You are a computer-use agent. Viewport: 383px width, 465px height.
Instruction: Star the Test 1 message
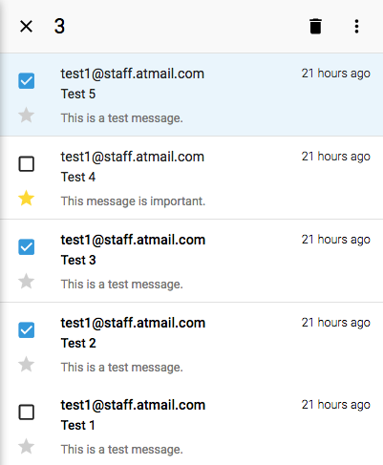26,446
